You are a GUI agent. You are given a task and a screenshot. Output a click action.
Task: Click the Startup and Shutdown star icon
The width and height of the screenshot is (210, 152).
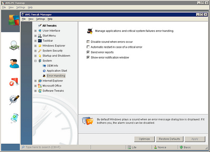[x=40, y=56]
